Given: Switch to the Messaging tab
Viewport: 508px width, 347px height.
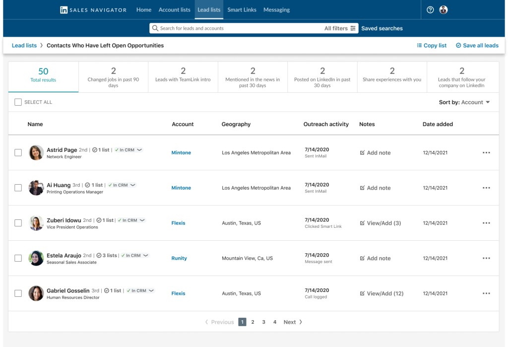Looking at the screenshot, I should coord(276,9).
